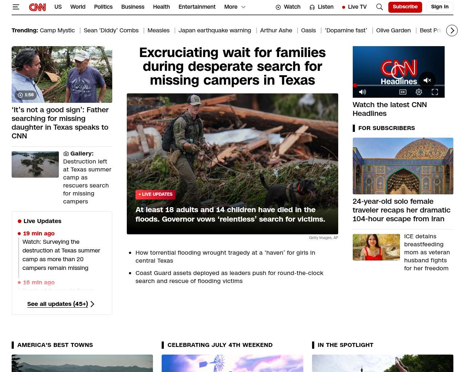This screenshot has height=372, width=465.
Task: Select Measles trending topic
Action: click(x=158, y=31)
